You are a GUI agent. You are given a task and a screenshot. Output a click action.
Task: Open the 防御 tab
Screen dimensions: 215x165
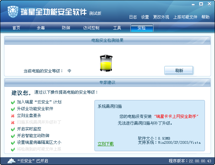[66, 28]
